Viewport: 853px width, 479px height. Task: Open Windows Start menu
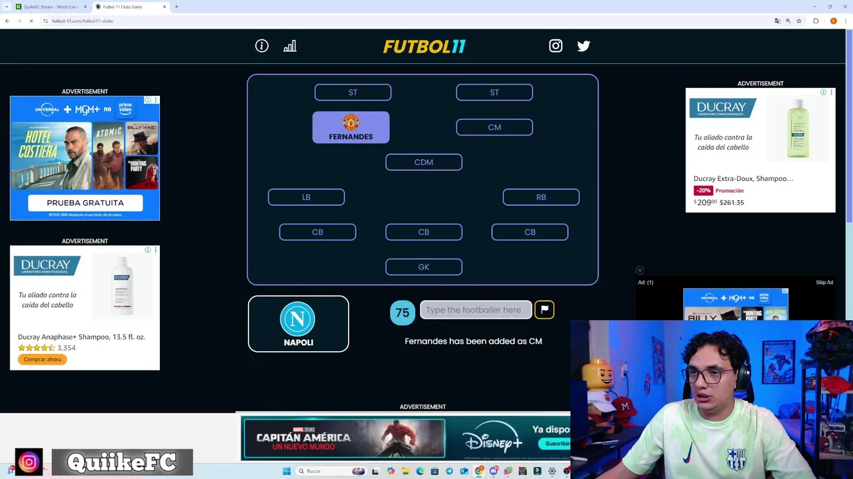[287, 471]
